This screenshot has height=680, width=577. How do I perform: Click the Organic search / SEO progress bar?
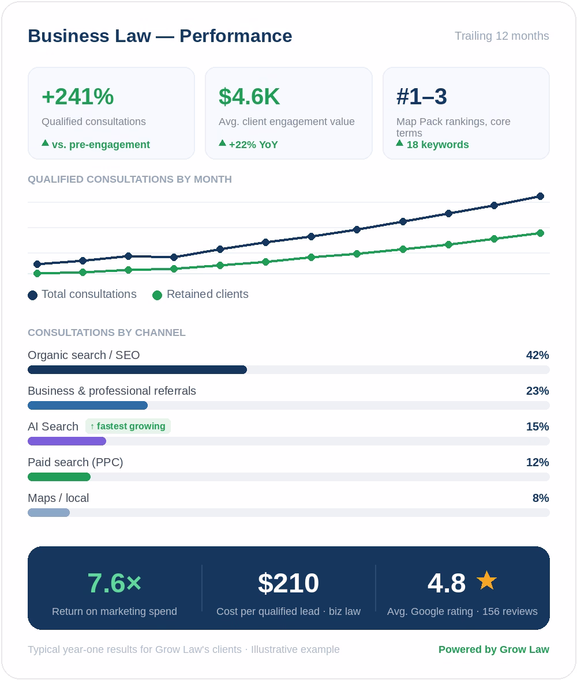(288, 369)
